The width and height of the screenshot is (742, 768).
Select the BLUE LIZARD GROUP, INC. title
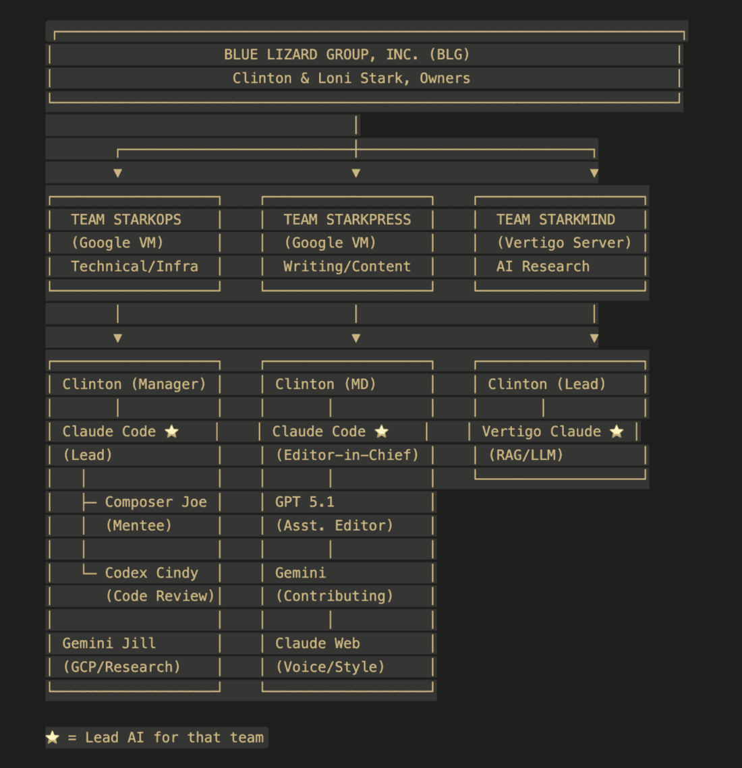(347, 55)
